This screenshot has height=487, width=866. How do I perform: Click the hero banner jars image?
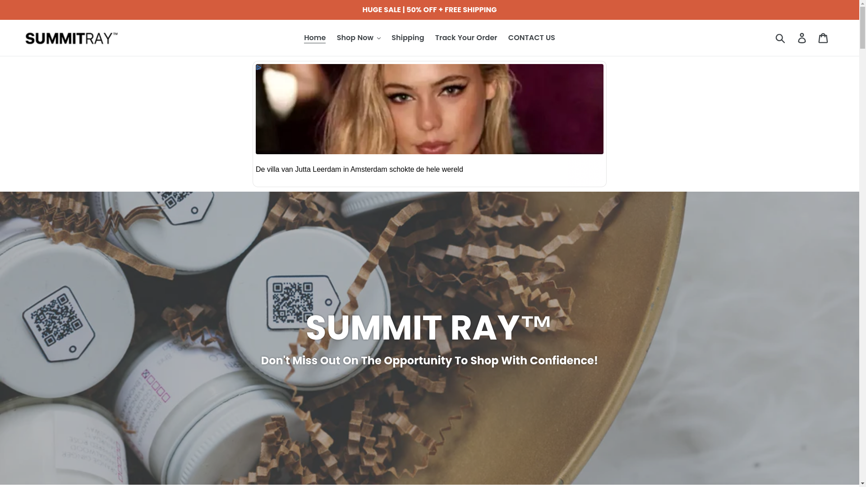(429, 338)
